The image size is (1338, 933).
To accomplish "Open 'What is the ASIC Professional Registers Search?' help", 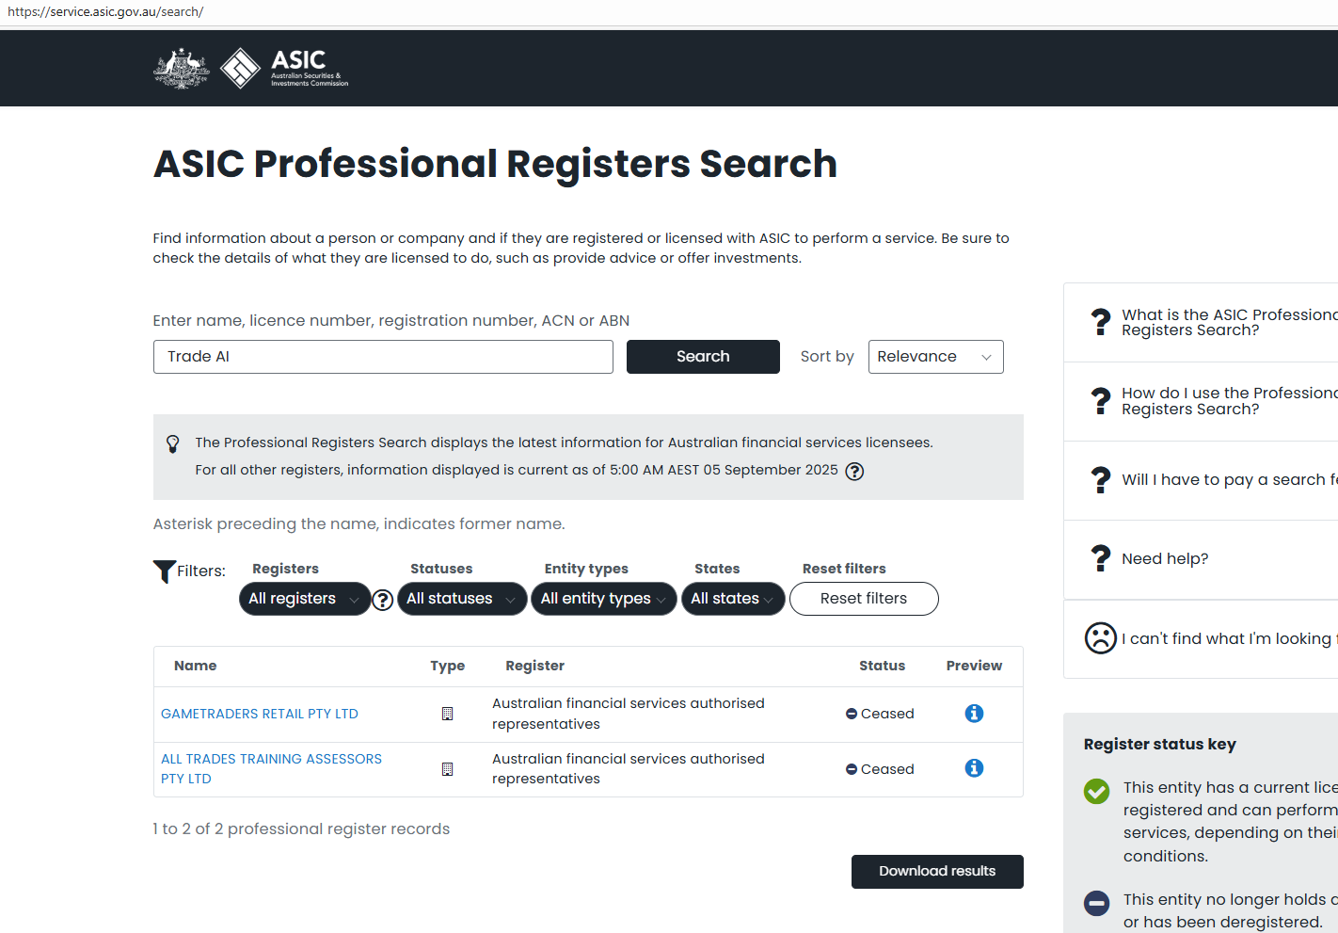I will pyautogui.click(x=1229, y=322).
